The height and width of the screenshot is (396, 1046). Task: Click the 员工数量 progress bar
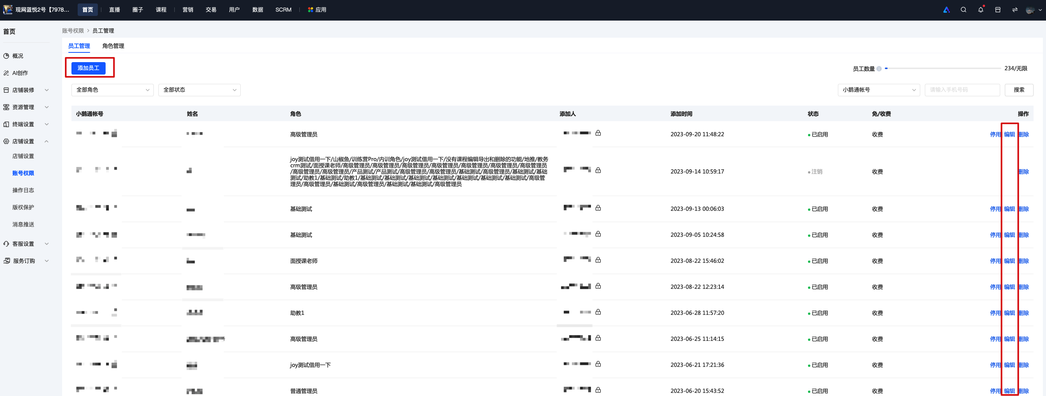tap(942, 68)
